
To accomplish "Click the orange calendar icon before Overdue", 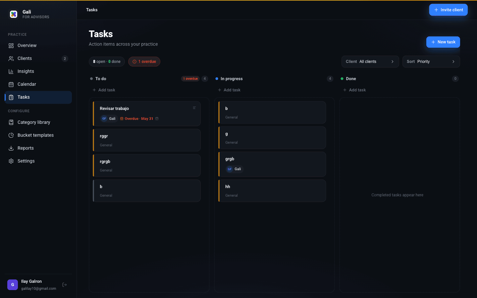I will [122, 119].
